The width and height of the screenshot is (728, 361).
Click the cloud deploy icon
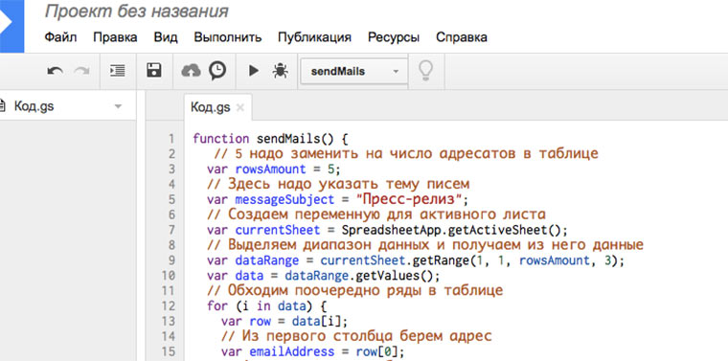tap(191, 71)
